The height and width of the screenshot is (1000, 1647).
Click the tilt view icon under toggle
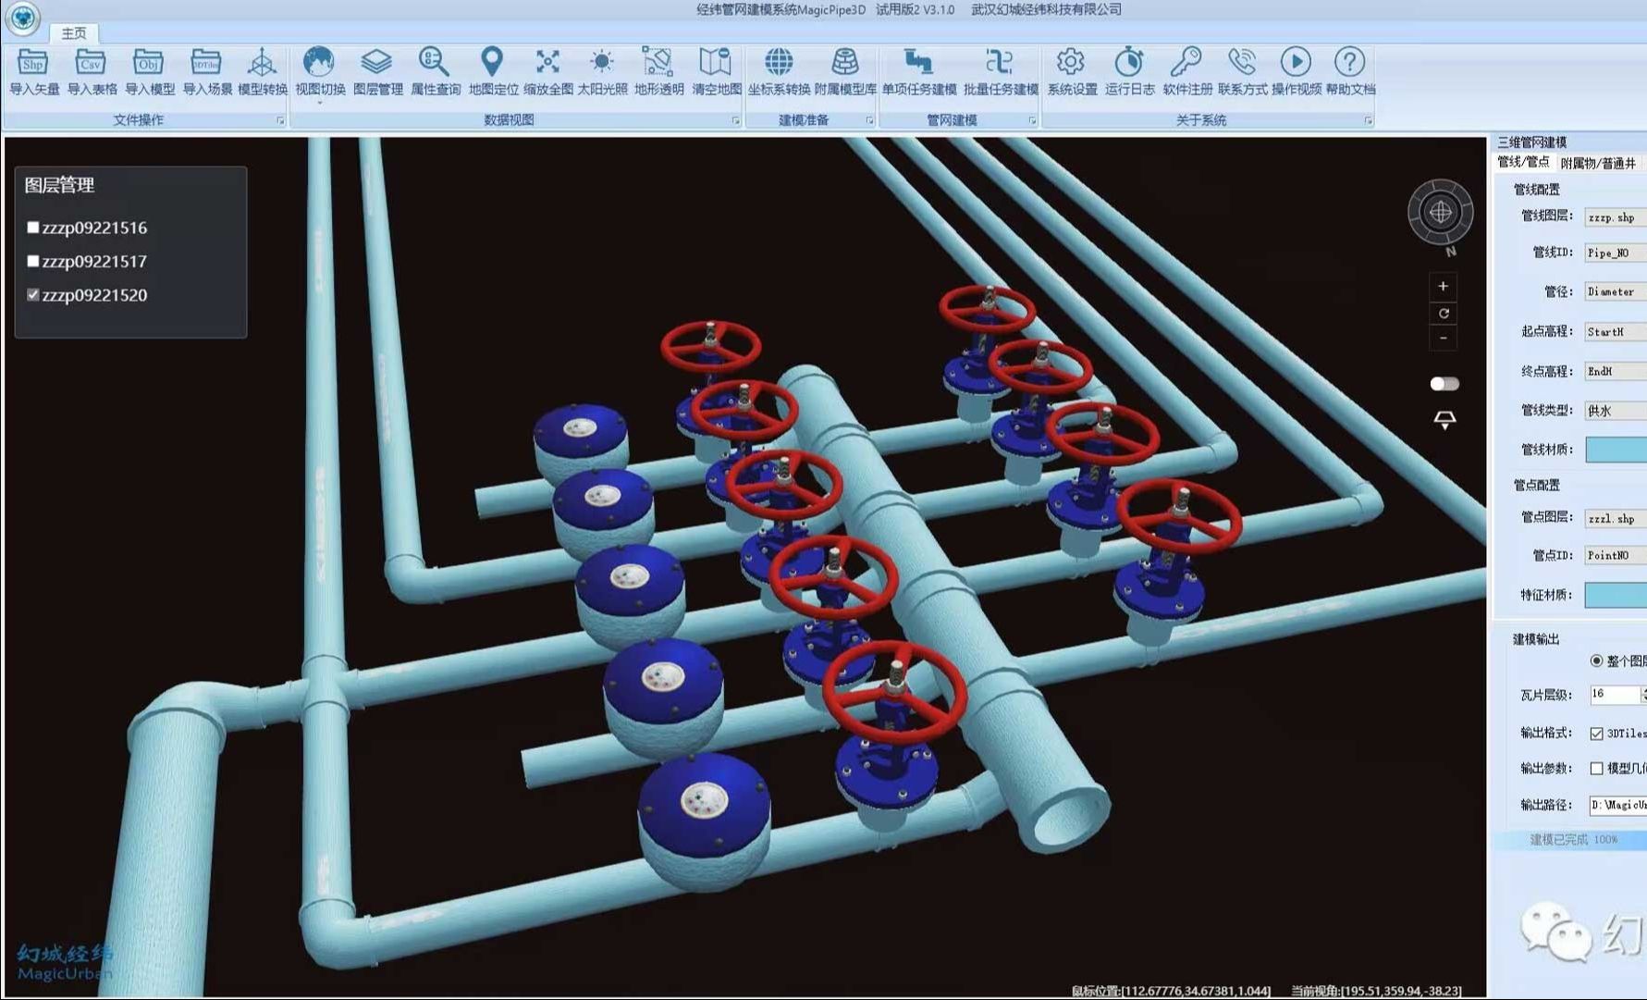1444,420
